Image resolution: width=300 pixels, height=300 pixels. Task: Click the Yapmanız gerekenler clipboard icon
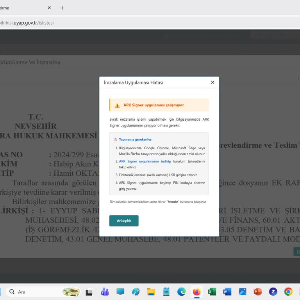pos(116,139)
